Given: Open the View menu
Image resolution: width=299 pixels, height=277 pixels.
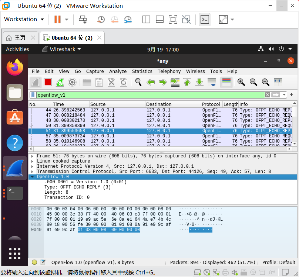Looking at the screenshot, I should [64, 71].
